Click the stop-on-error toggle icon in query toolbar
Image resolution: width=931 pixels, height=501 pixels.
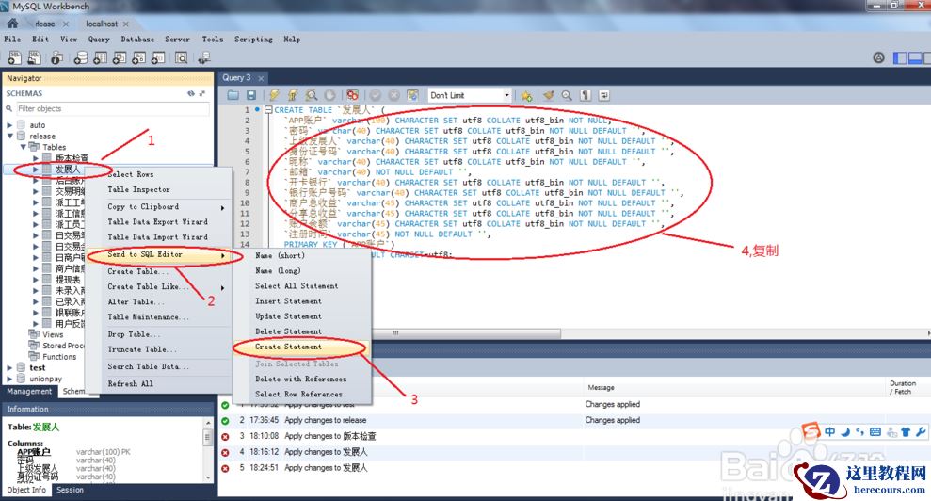pyautogui.click(x=352, y=95)
